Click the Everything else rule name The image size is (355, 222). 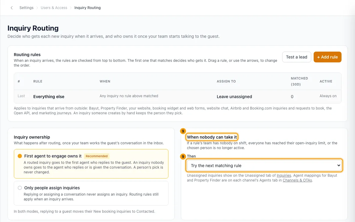tap(49, 97)
